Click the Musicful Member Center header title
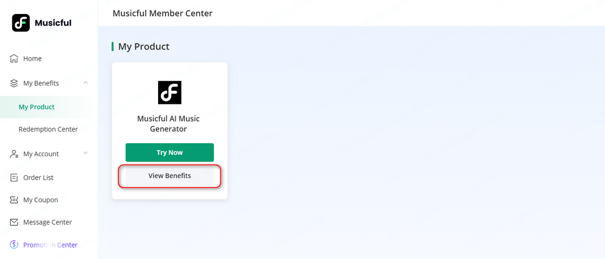The image size is (605, 259). 162,13
